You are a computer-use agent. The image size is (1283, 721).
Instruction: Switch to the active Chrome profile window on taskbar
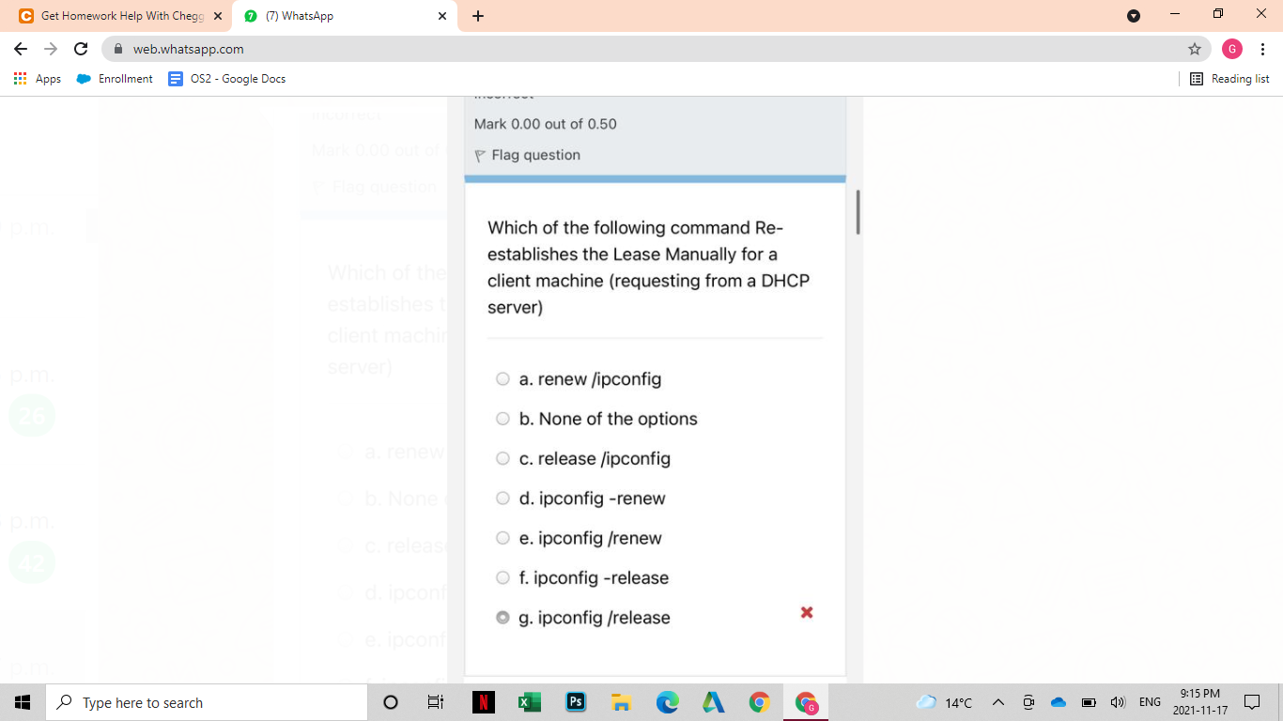pos(806,702)
